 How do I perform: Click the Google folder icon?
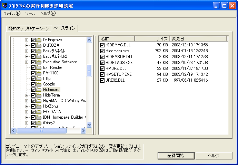(39, 84)
